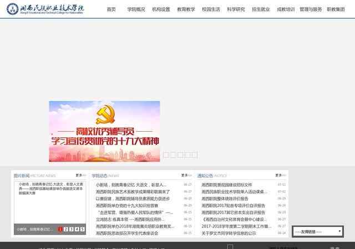Open news item beginning 以赛促建
355x249 pixels.
(133, 199)
